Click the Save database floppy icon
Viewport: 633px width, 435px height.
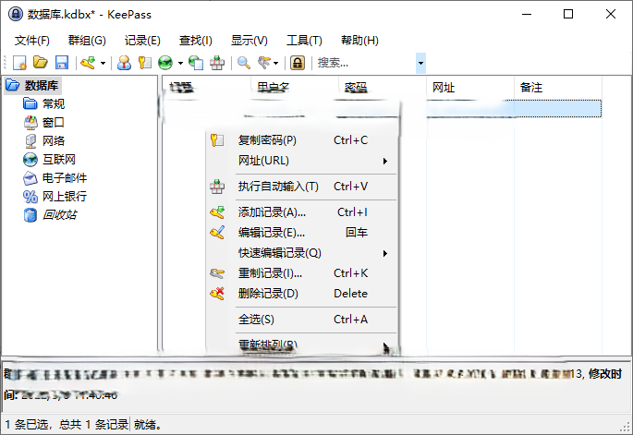pos(62,63)
